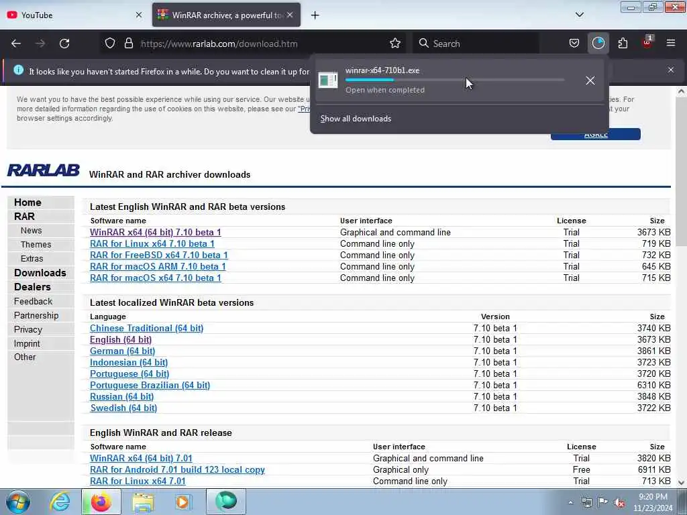This screenshot has width=687, height=515.
Task: Cancel the winrar-x64-710b1.exe download
Action: click(590, 80)
